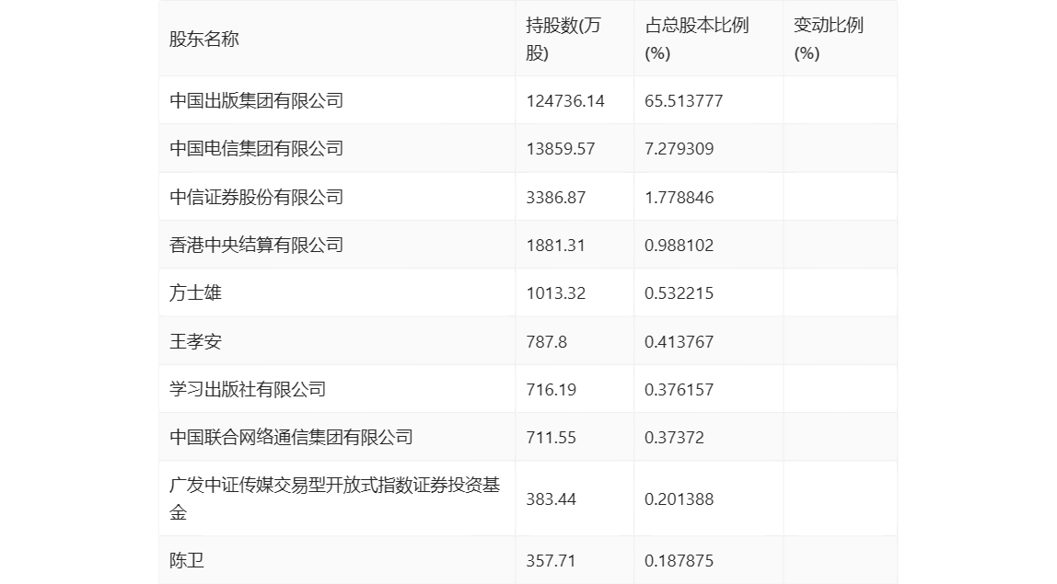Click holdings value 124736.14

click(565, 101)
